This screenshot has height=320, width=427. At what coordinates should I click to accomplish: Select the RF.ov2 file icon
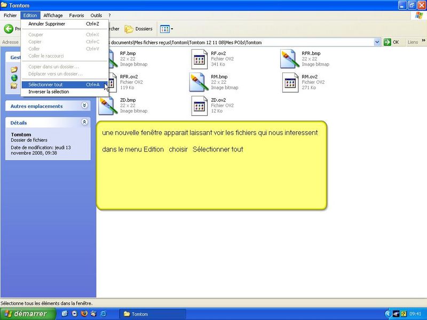coord(199,59)
